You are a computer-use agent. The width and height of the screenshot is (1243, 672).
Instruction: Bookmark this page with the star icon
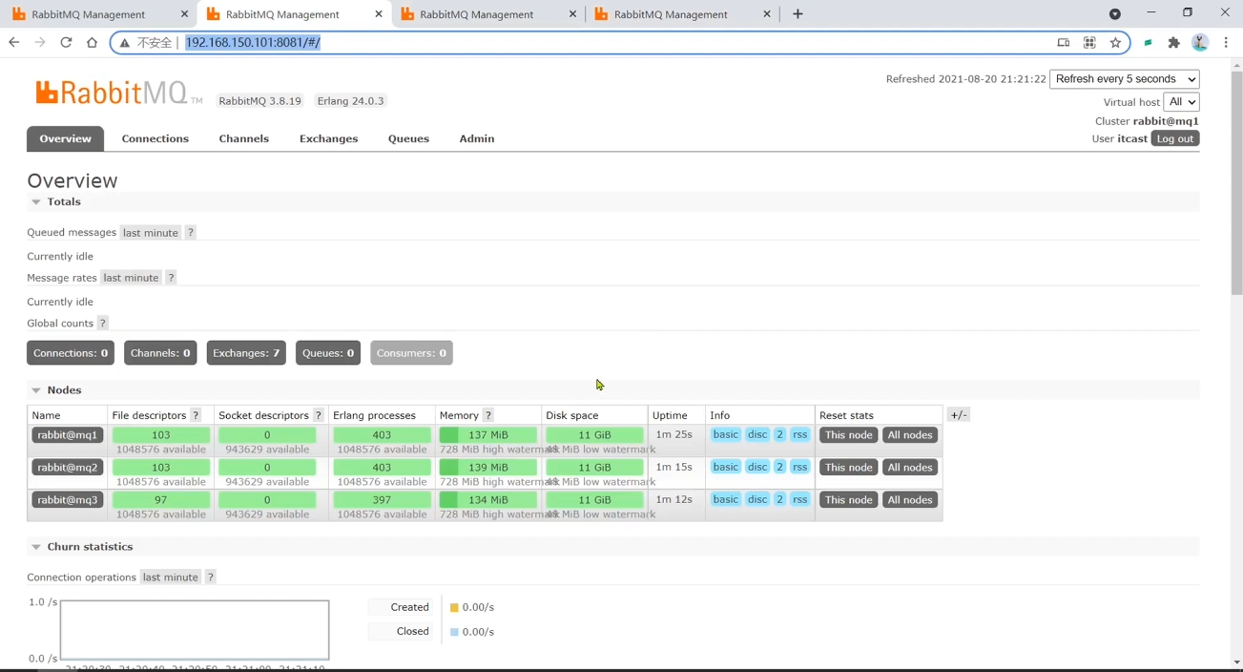pyautogui.click(x=1115, y=42)
